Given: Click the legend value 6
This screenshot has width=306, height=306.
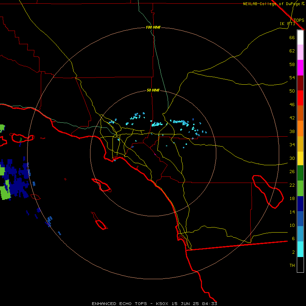Looking at the screenshot, I should 293,239.
